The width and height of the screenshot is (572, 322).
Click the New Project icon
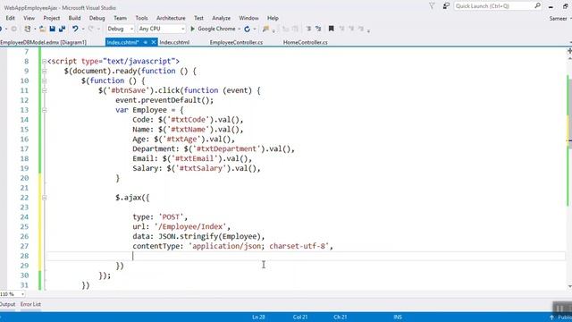coord(28,29)
